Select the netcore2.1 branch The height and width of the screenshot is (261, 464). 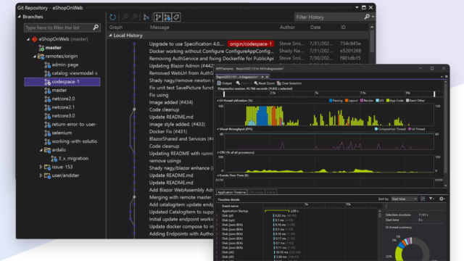coord(63,107)
